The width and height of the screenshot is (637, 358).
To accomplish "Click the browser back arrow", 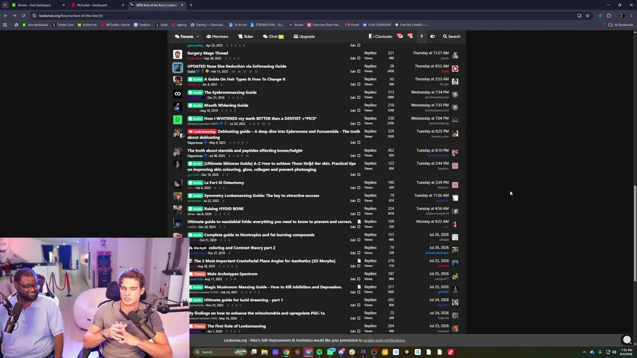I will click(x=5, y=15).
